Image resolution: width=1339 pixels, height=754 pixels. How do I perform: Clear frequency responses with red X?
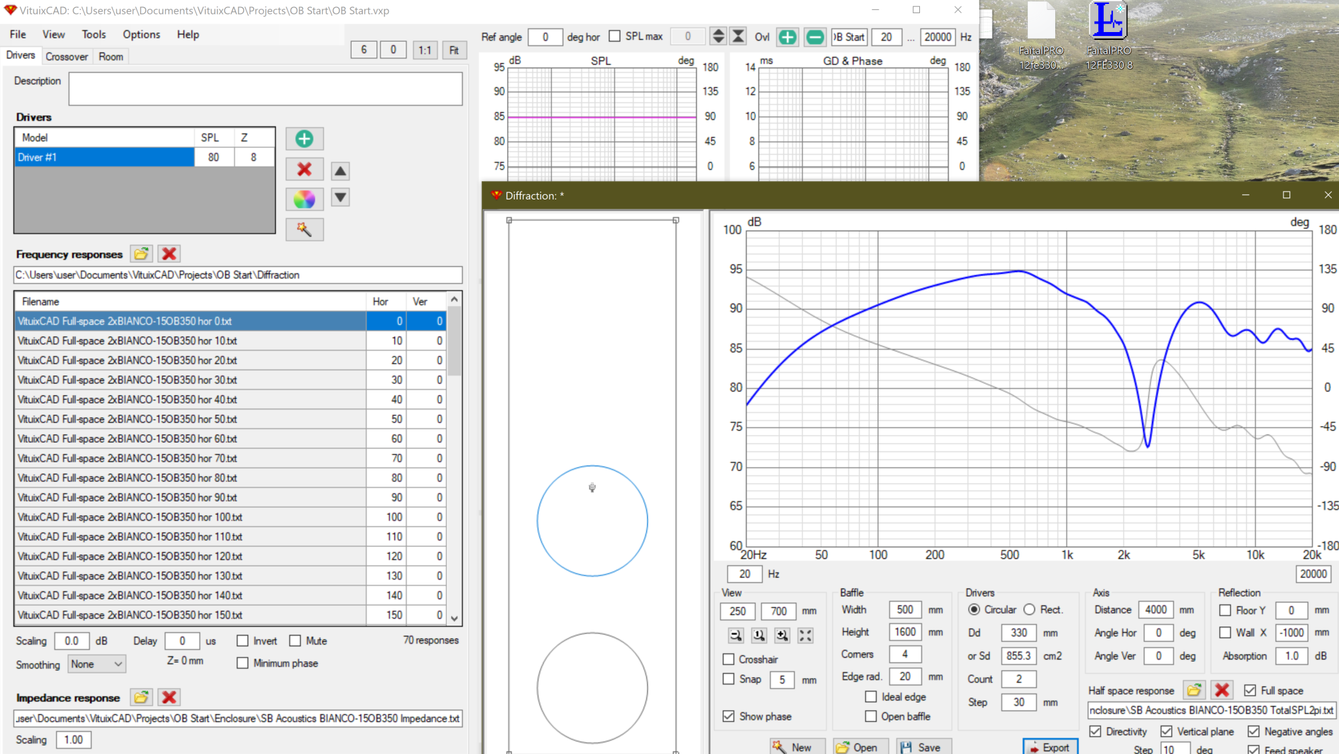(169, 254)
